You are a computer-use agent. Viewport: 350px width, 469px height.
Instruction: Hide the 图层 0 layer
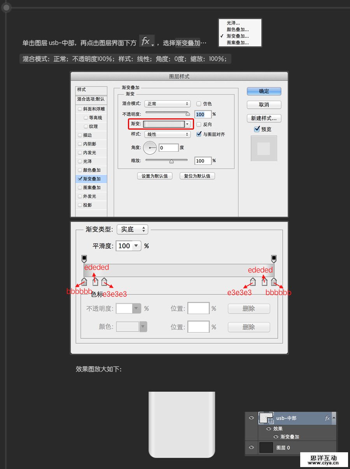pos(251,448)
